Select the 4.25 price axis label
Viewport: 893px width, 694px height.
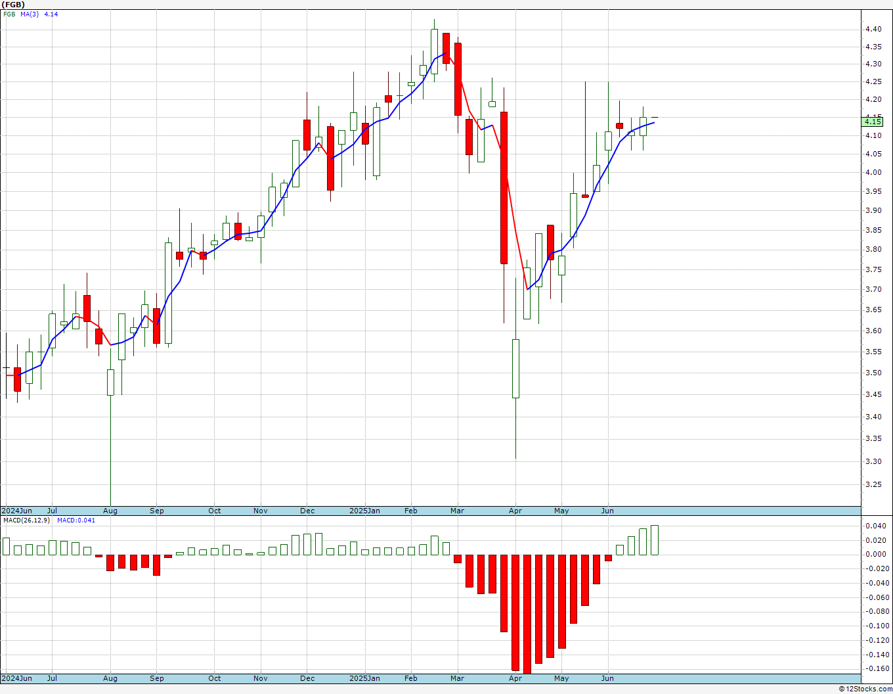point(873,81)
